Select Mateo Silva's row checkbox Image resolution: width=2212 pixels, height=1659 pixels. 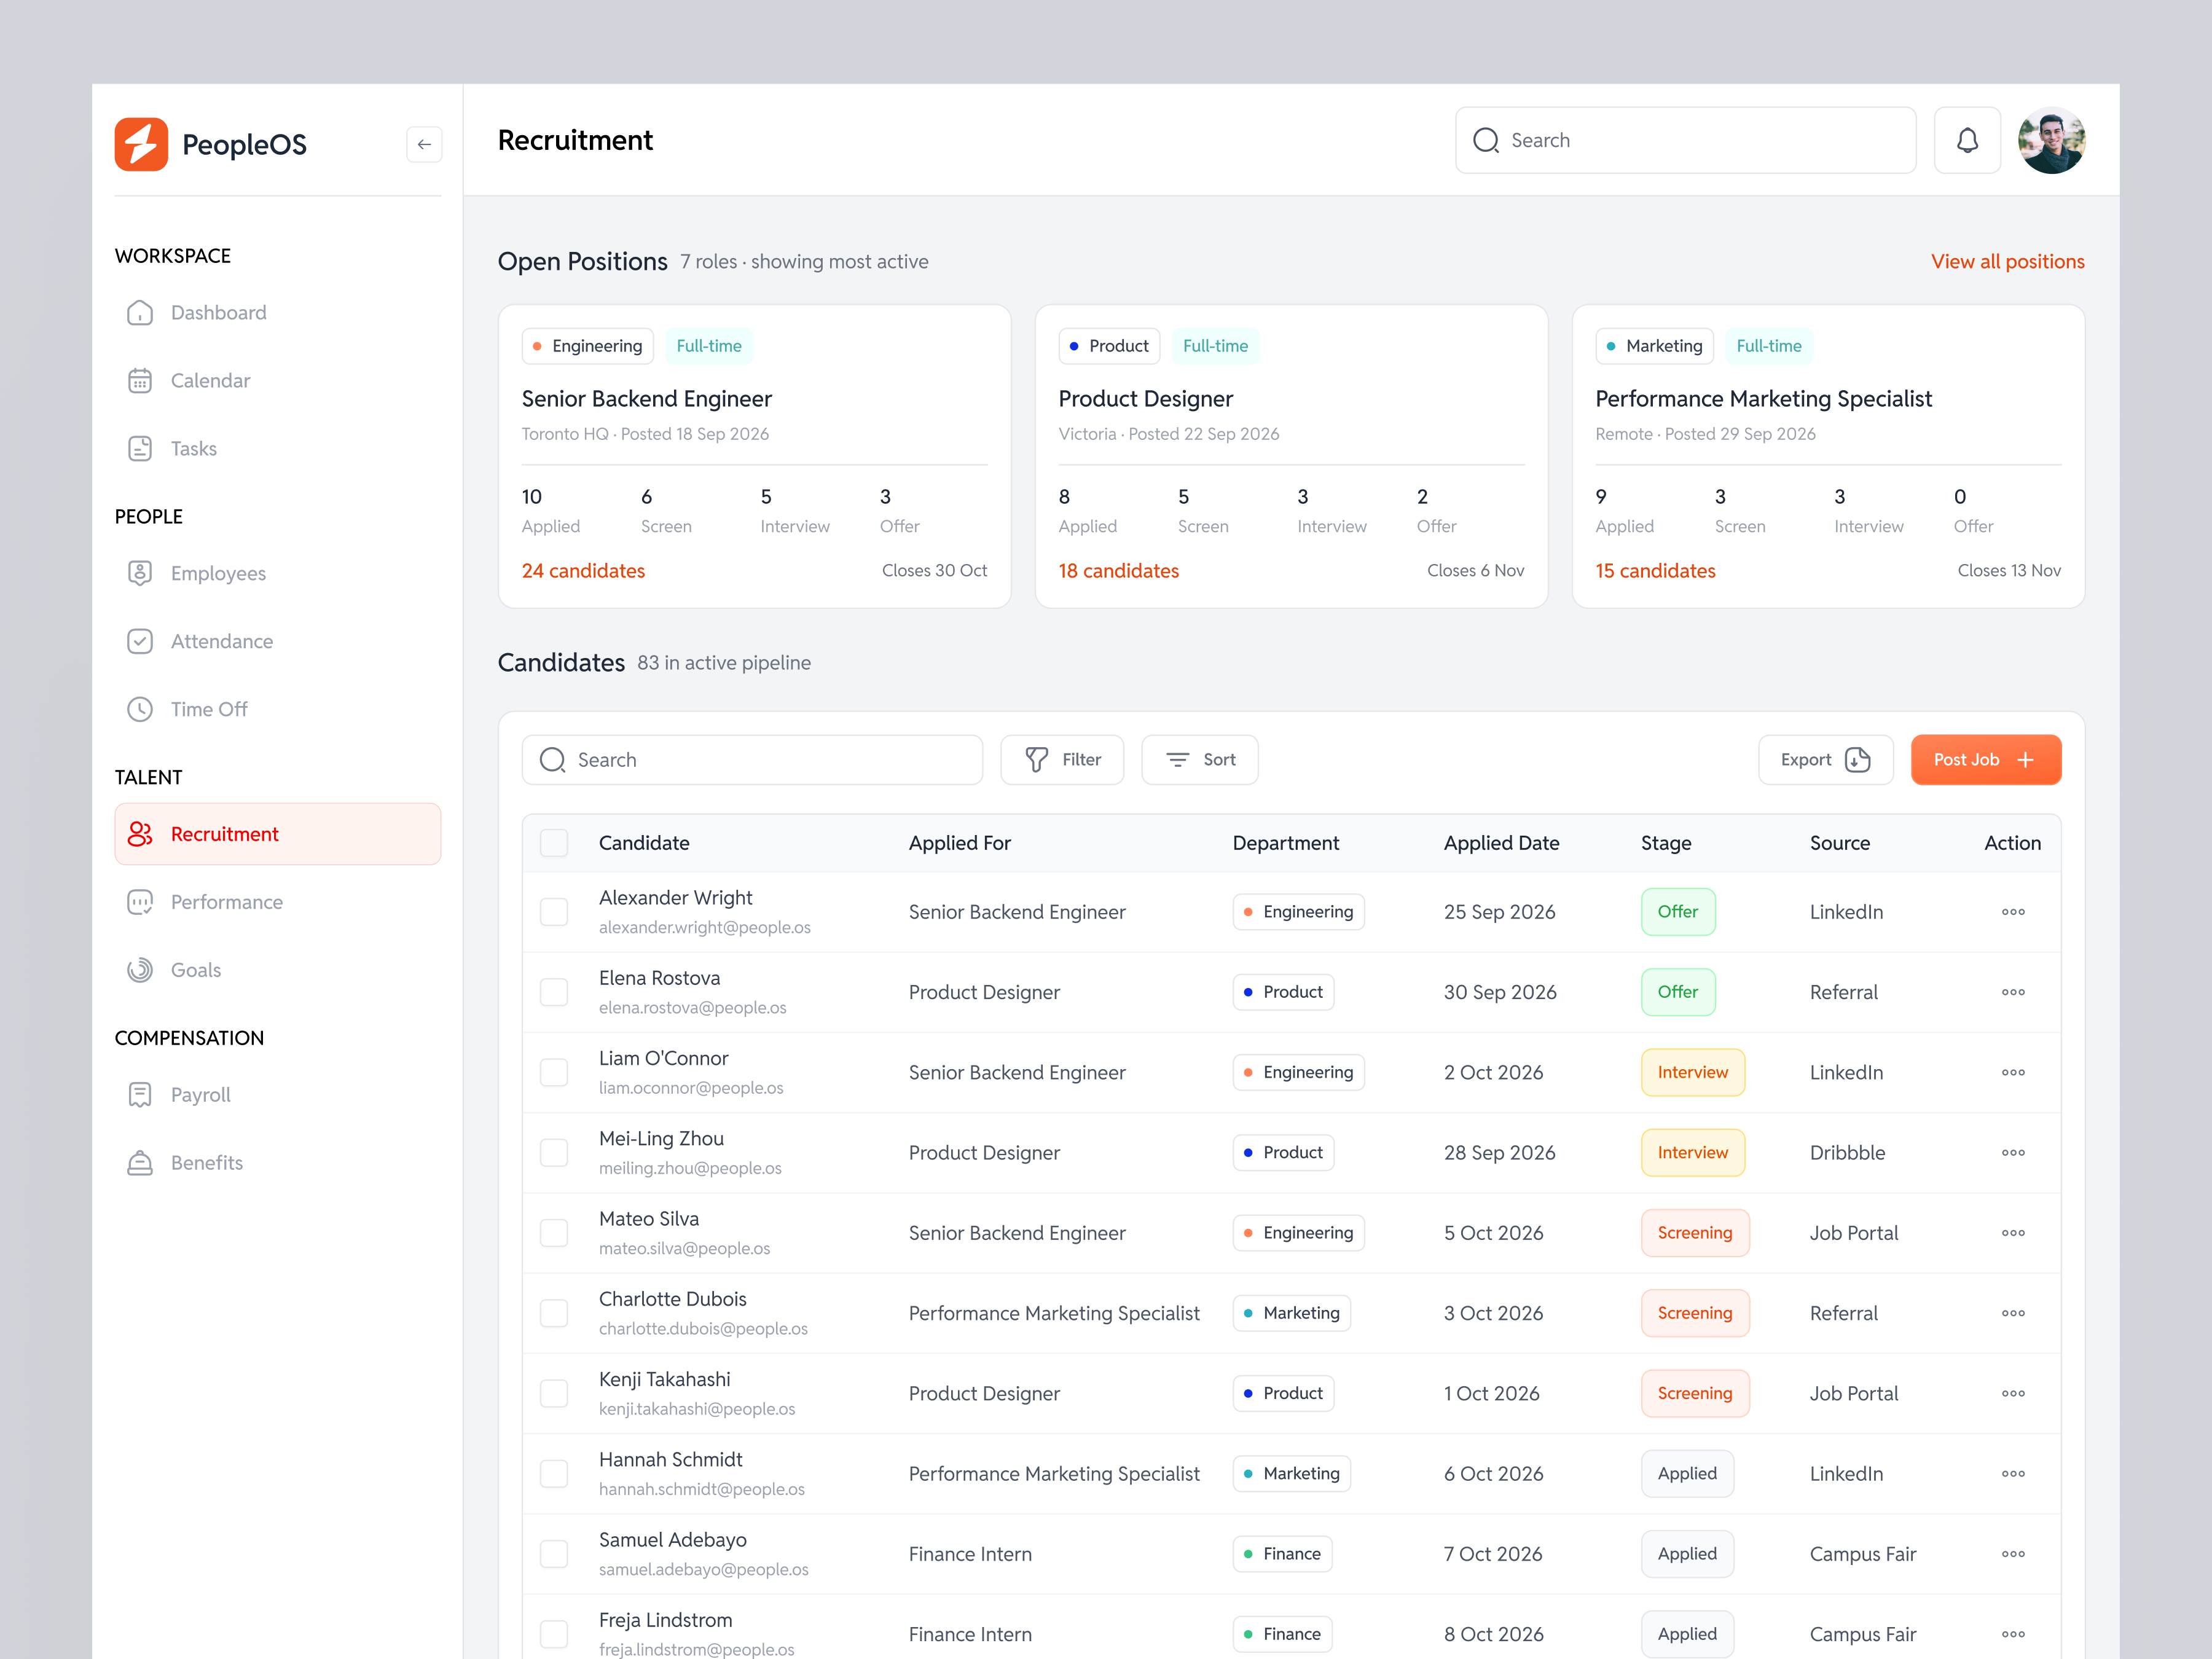tap(554, 1233)
